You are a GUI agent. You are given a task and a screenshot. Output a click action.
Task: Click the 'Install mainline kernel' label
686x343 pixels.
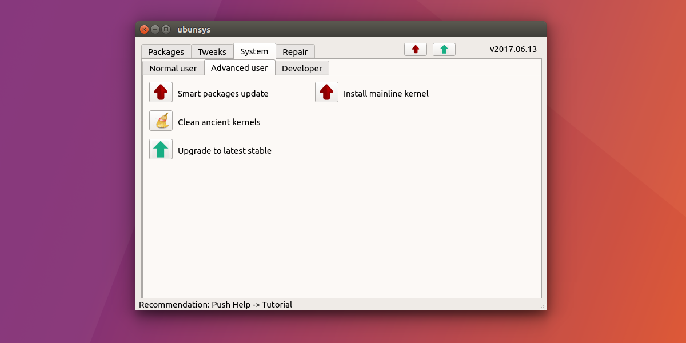(386, 94)
